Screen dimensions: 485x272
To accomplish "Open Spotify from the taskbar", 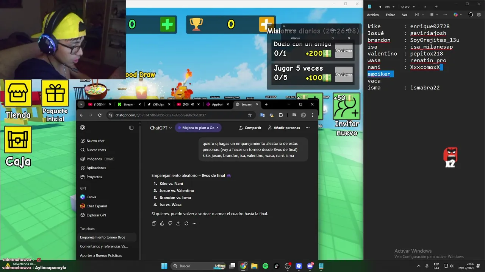I will coord(266,266).
